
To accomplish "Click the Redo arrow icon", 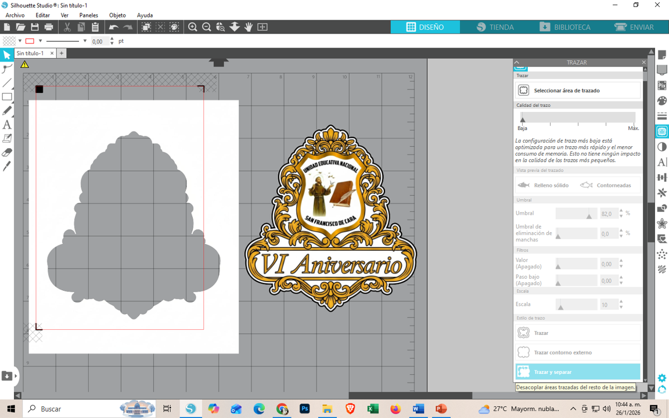I will (x=128, y=27).
